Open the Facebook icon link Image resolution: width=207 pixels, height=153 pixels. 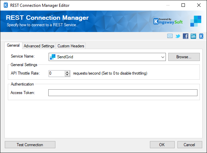186,36
